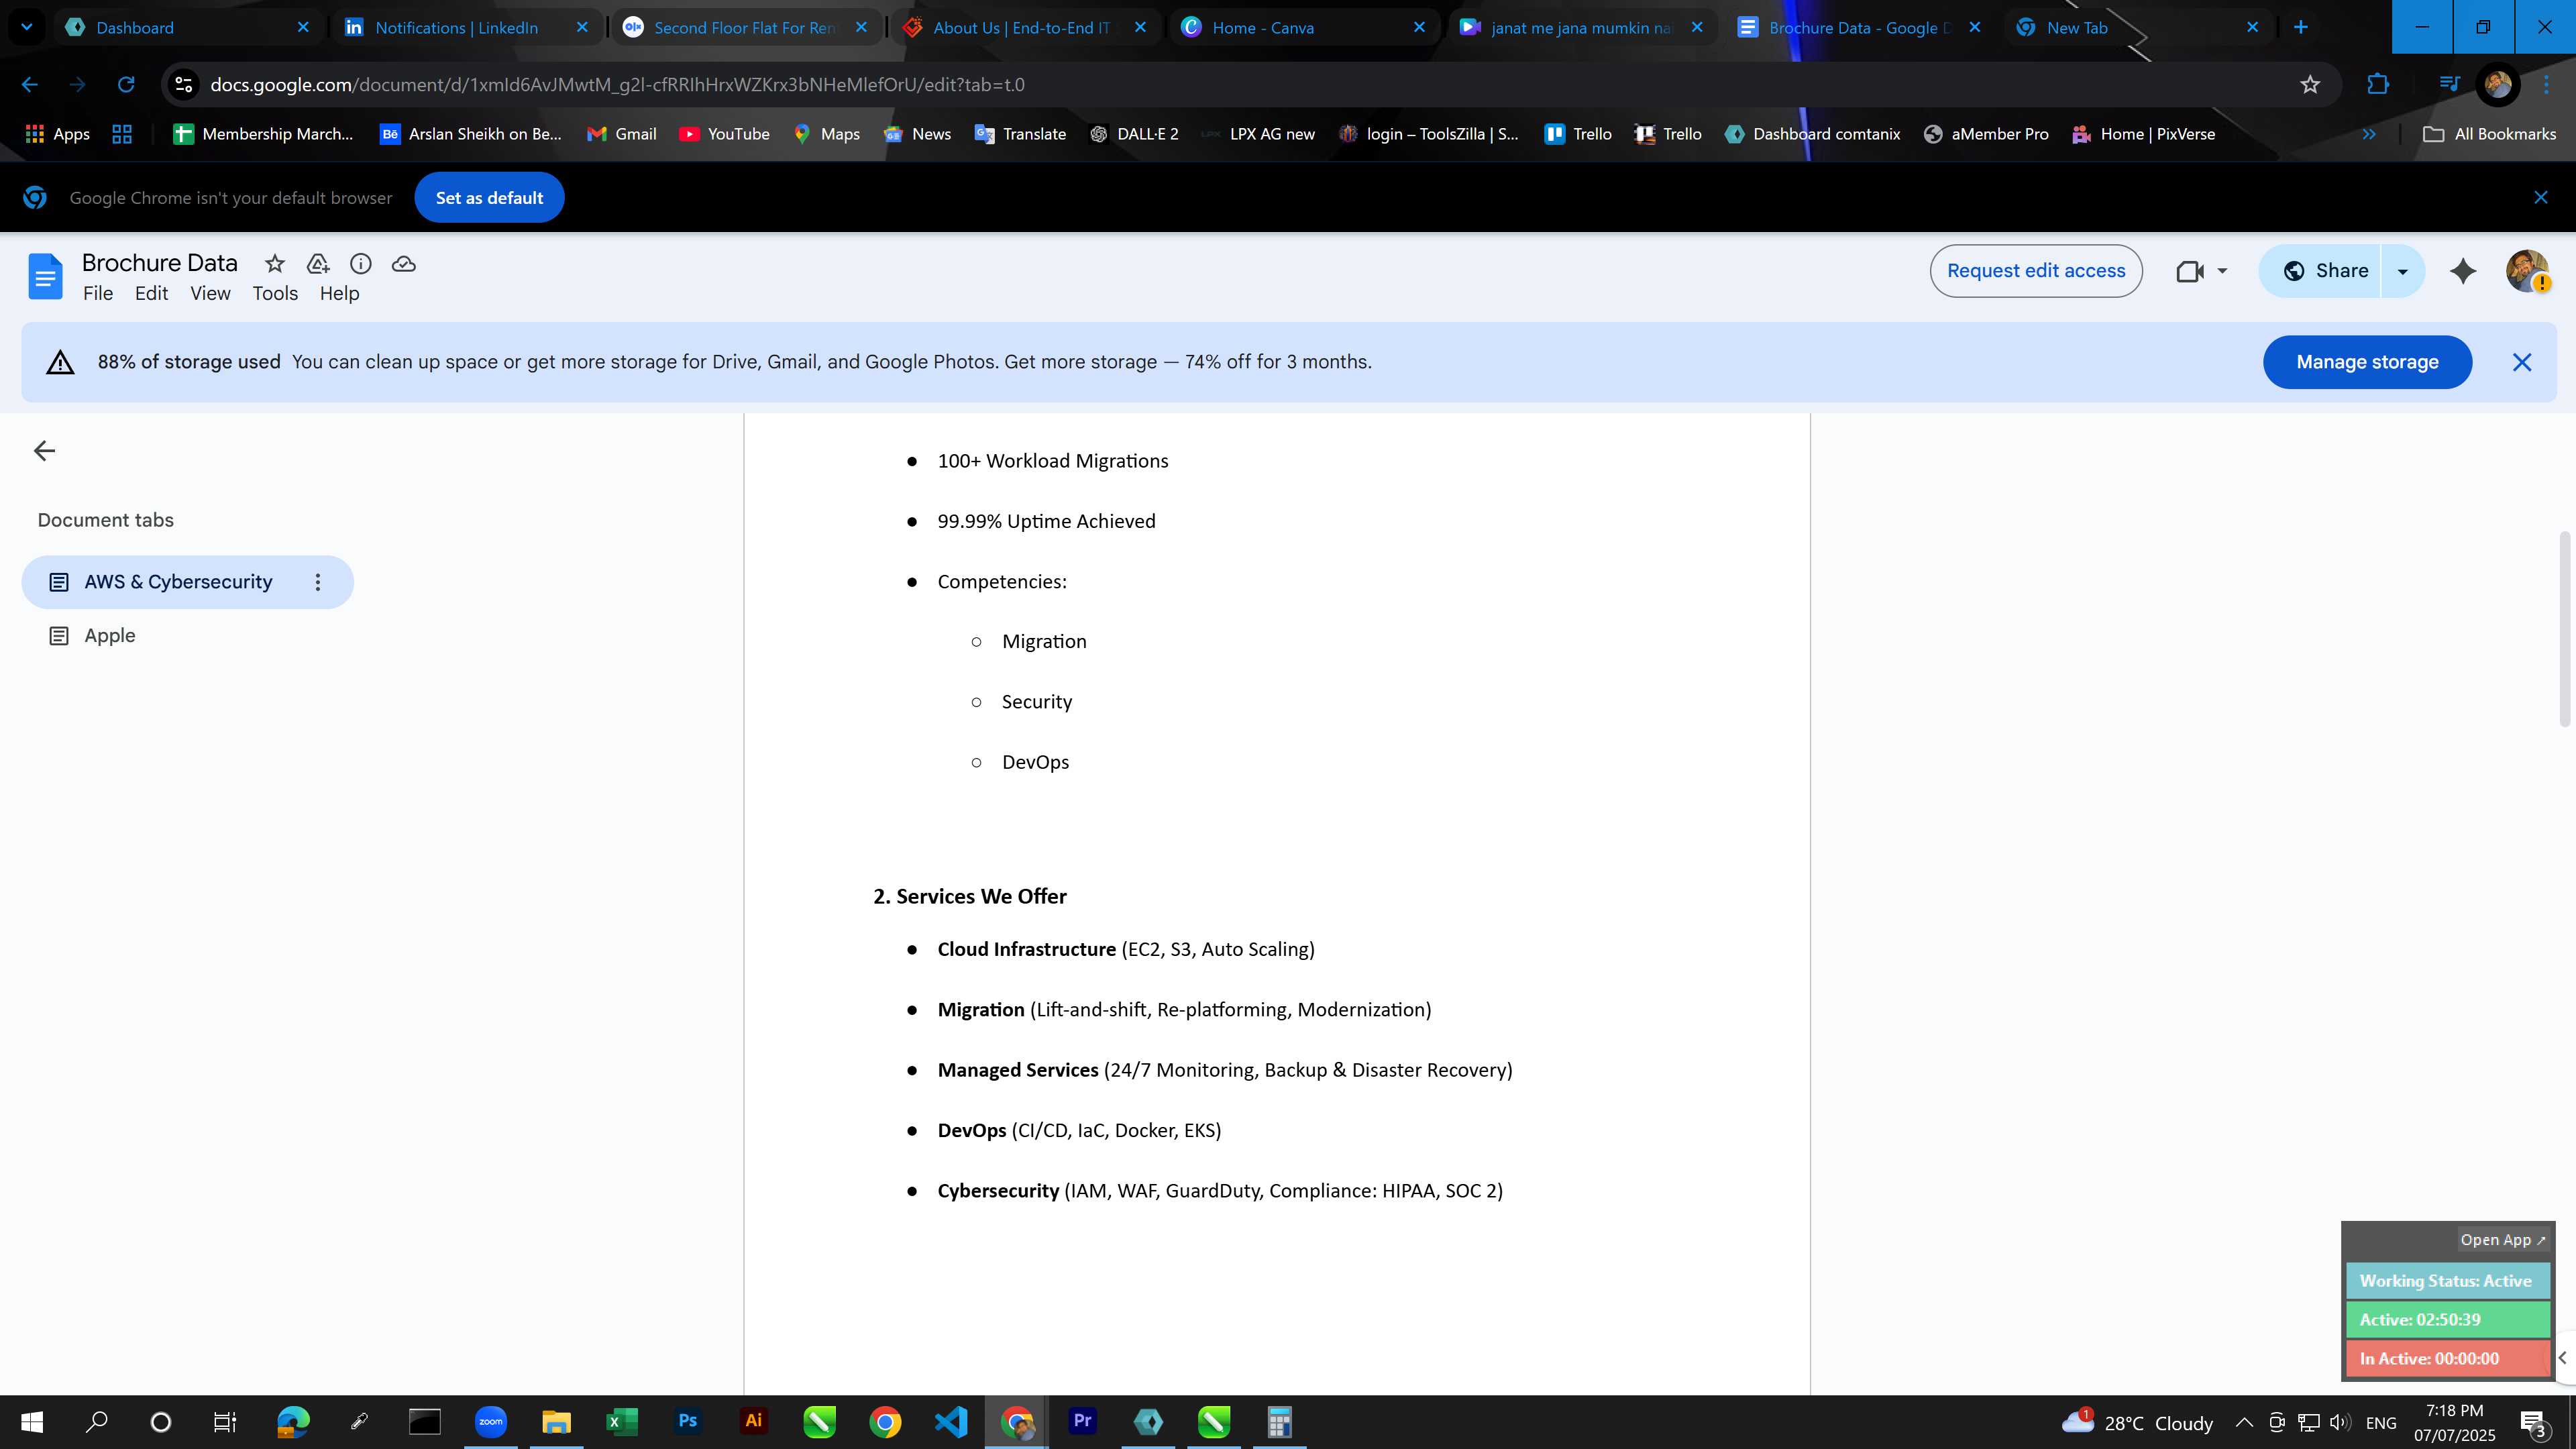Click Open App in tracker widget
Viewport: 2576px width, 1449px height.
[2503, 1239]
